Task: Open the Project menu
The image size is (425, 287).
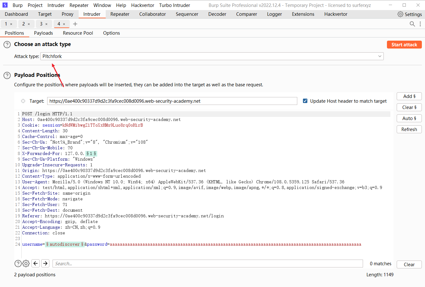Action: (35, 5)
